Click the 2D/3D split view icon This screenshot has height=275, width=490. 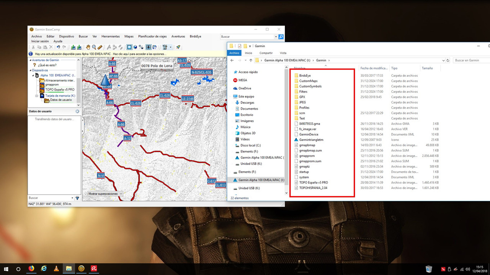click(141, 47)
